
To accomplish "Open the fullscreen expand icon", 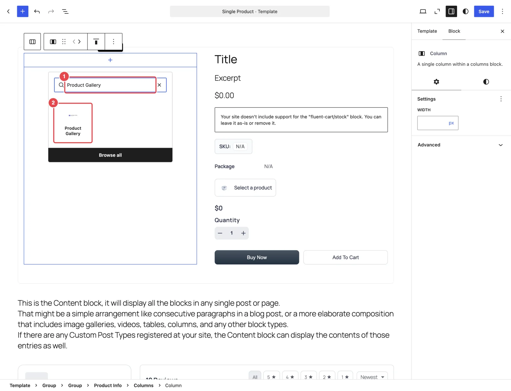I will (x=437, y=12).
